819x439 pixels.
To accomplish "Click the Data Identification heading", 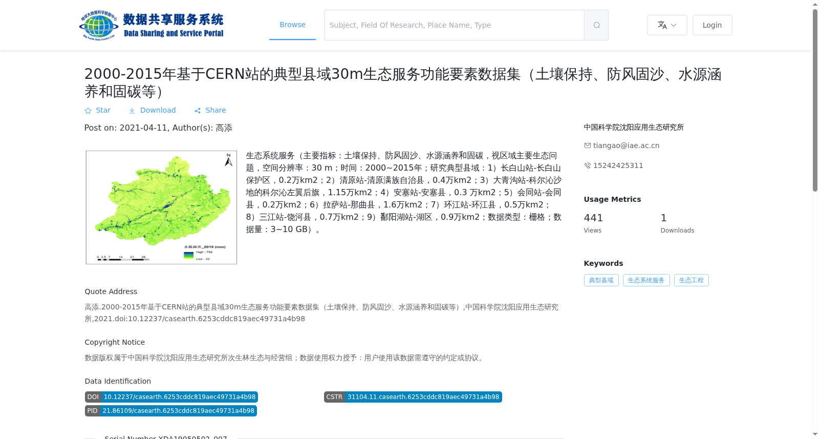I will [118, 381].
